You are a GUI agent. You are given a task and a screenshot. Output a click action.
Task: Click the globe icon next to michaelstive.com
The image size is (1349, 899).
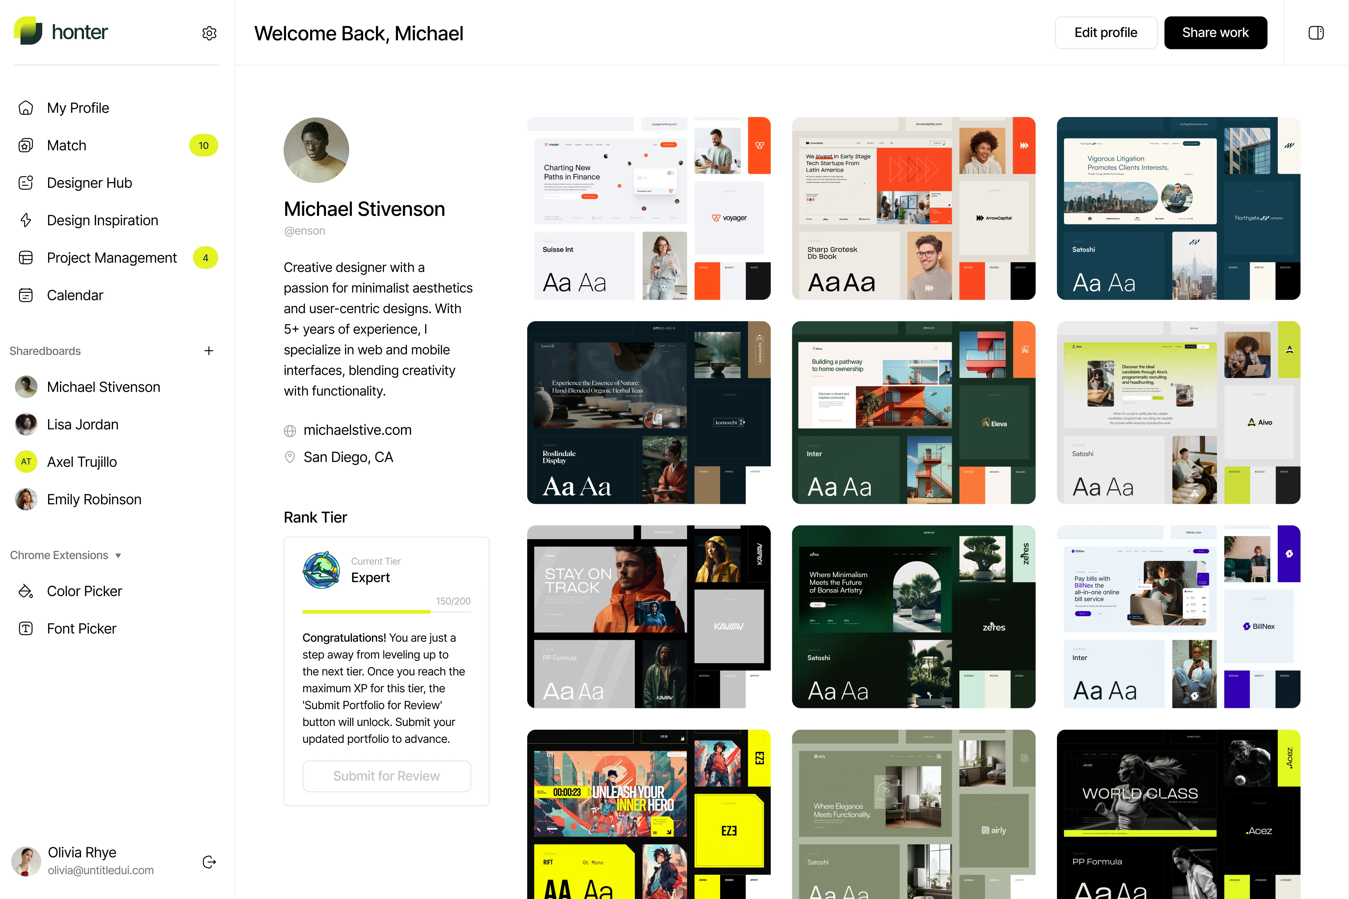tap(290, 430)
